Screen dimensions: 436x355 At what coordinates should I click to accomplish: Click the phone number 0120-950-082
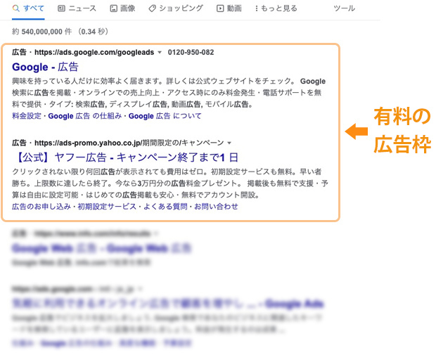(191, 52)
